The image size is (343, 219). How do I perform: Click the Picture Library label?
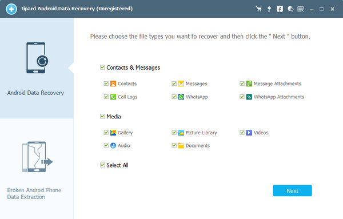click(x=201, y=133)
